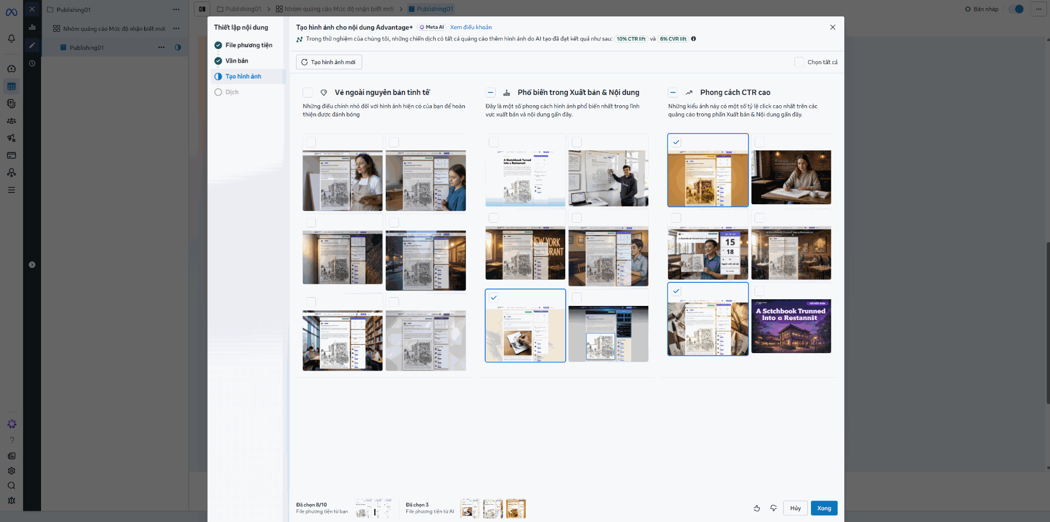The height and width of the screenshot is (522, 1050).
Task: Close the Advantage+ image dialog
Action: click(833, 27)
